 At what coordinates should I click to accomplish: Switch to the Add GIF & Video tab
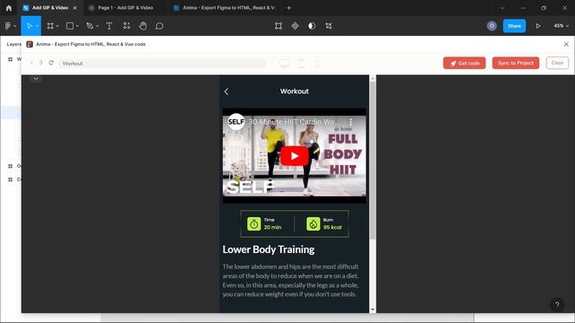[x=50, y=8]
